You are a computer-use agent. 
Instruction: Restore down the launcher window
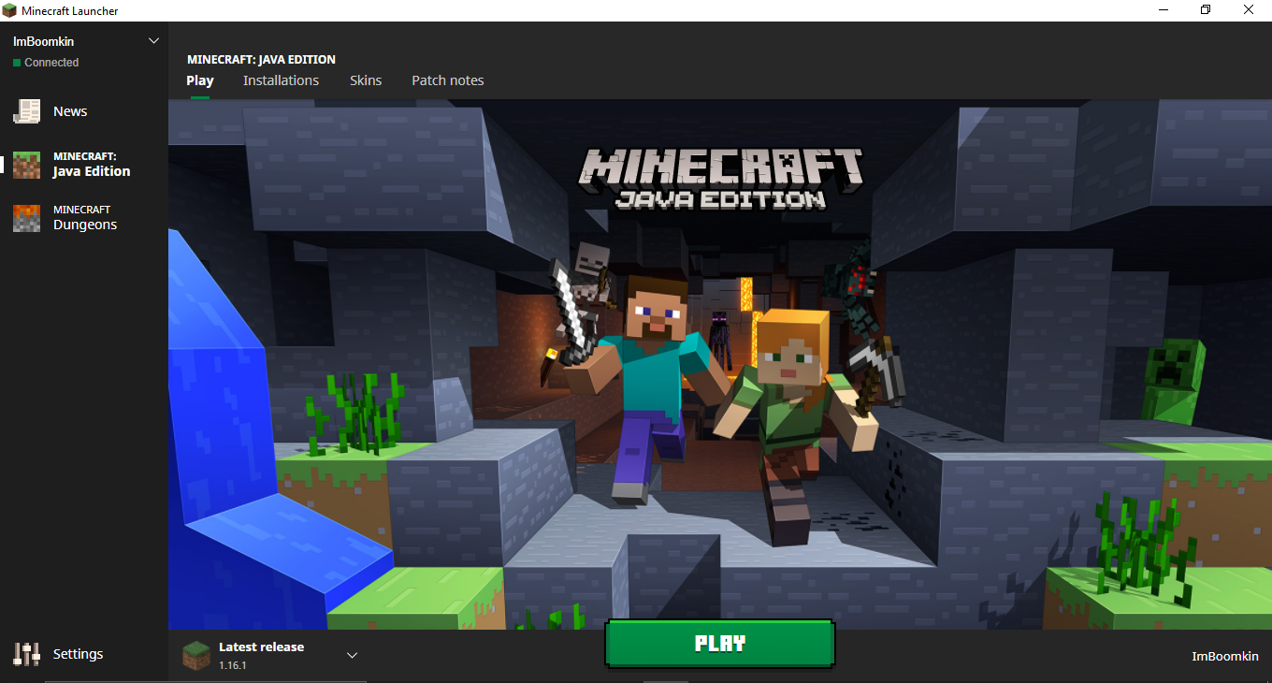pyautogui.click(x=1206, y=10)
